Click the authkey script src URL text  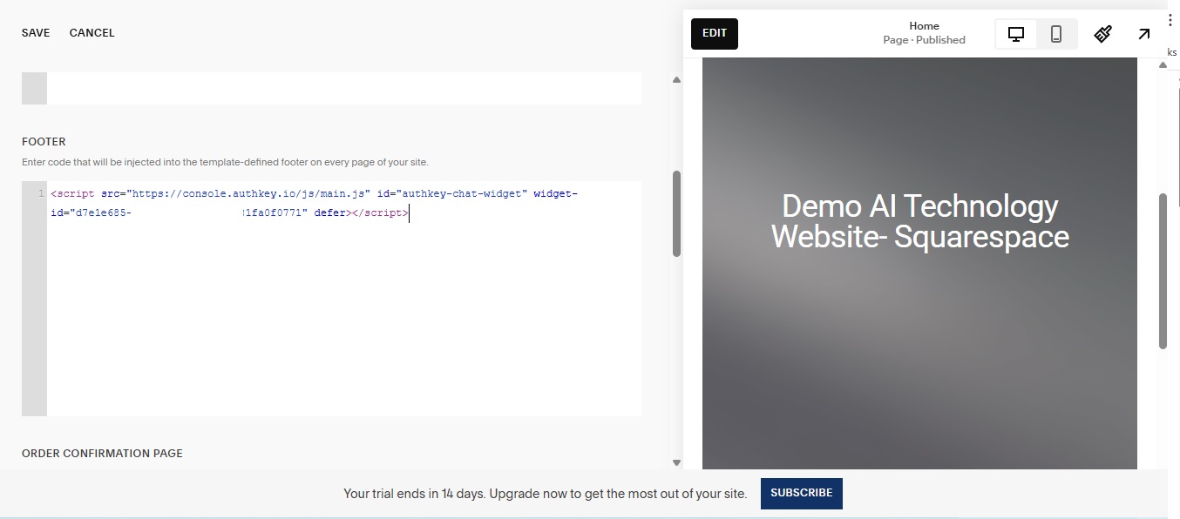click(249, 193)
